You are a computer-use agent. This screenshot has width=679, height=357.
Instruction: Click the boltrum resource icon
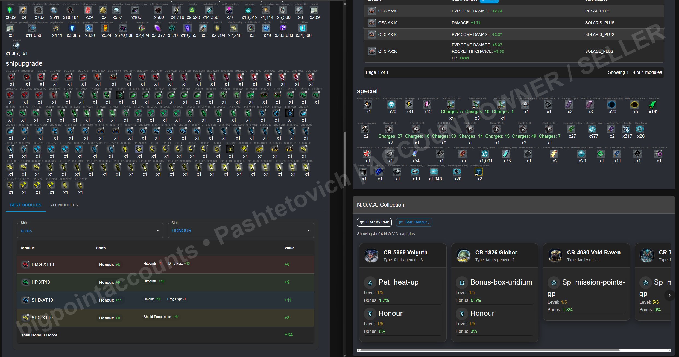click(10, 10)
